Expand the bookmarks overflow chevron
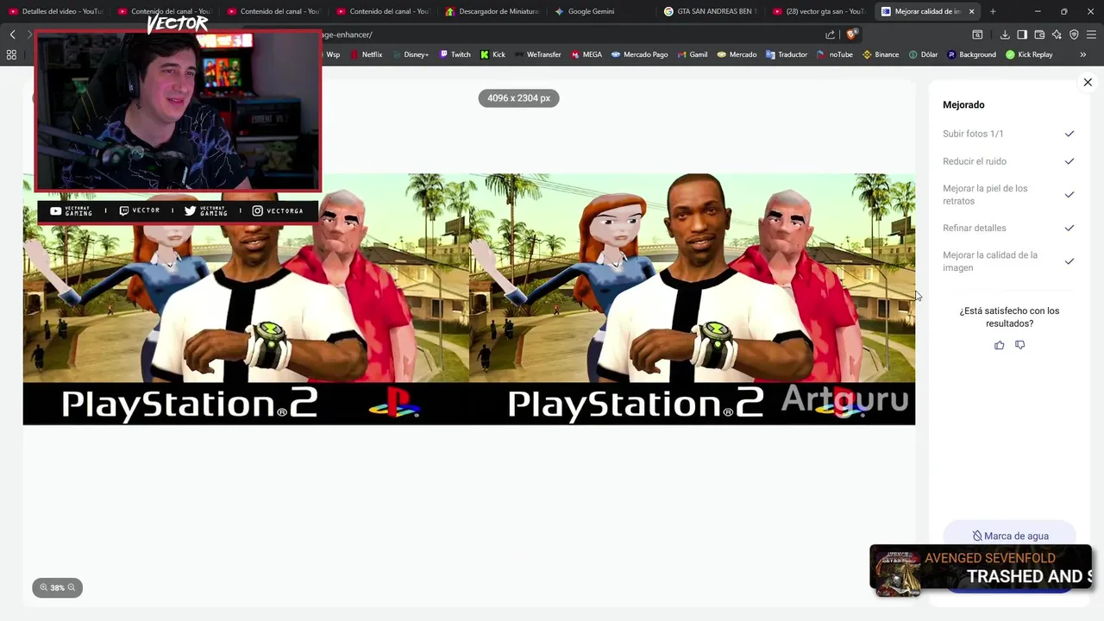 (x=1083, y=54)
